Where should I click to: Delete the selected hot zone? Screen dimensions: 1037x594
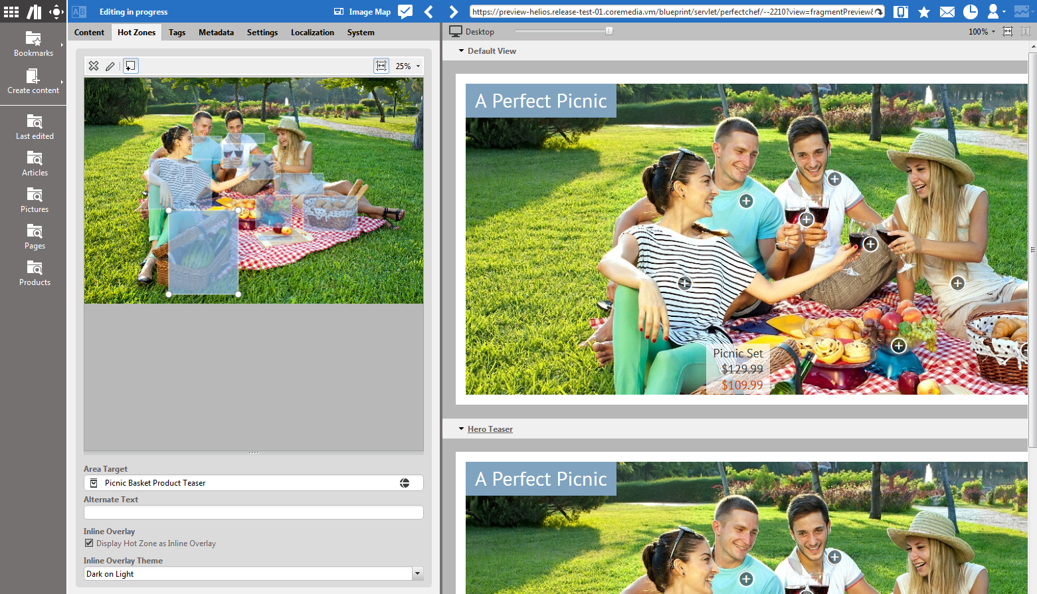94,66
